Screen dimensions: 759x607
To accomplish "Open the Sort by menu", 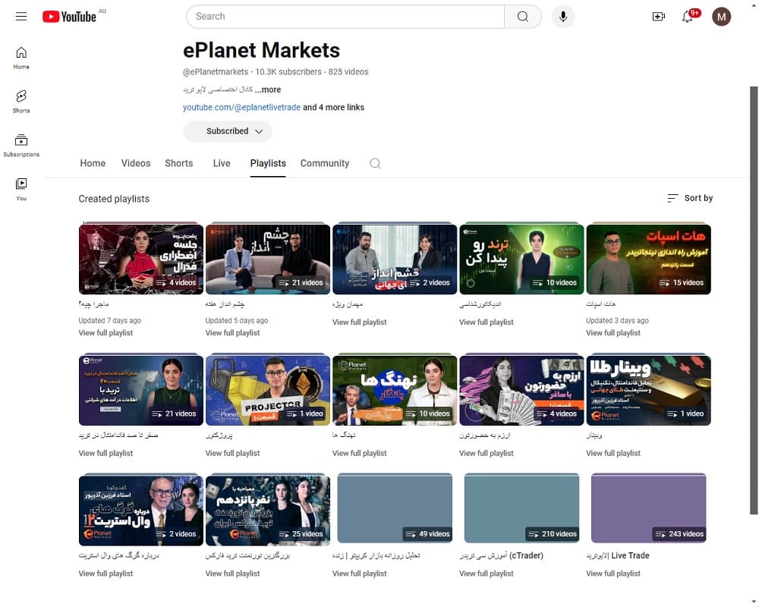I will click(690, 198).
